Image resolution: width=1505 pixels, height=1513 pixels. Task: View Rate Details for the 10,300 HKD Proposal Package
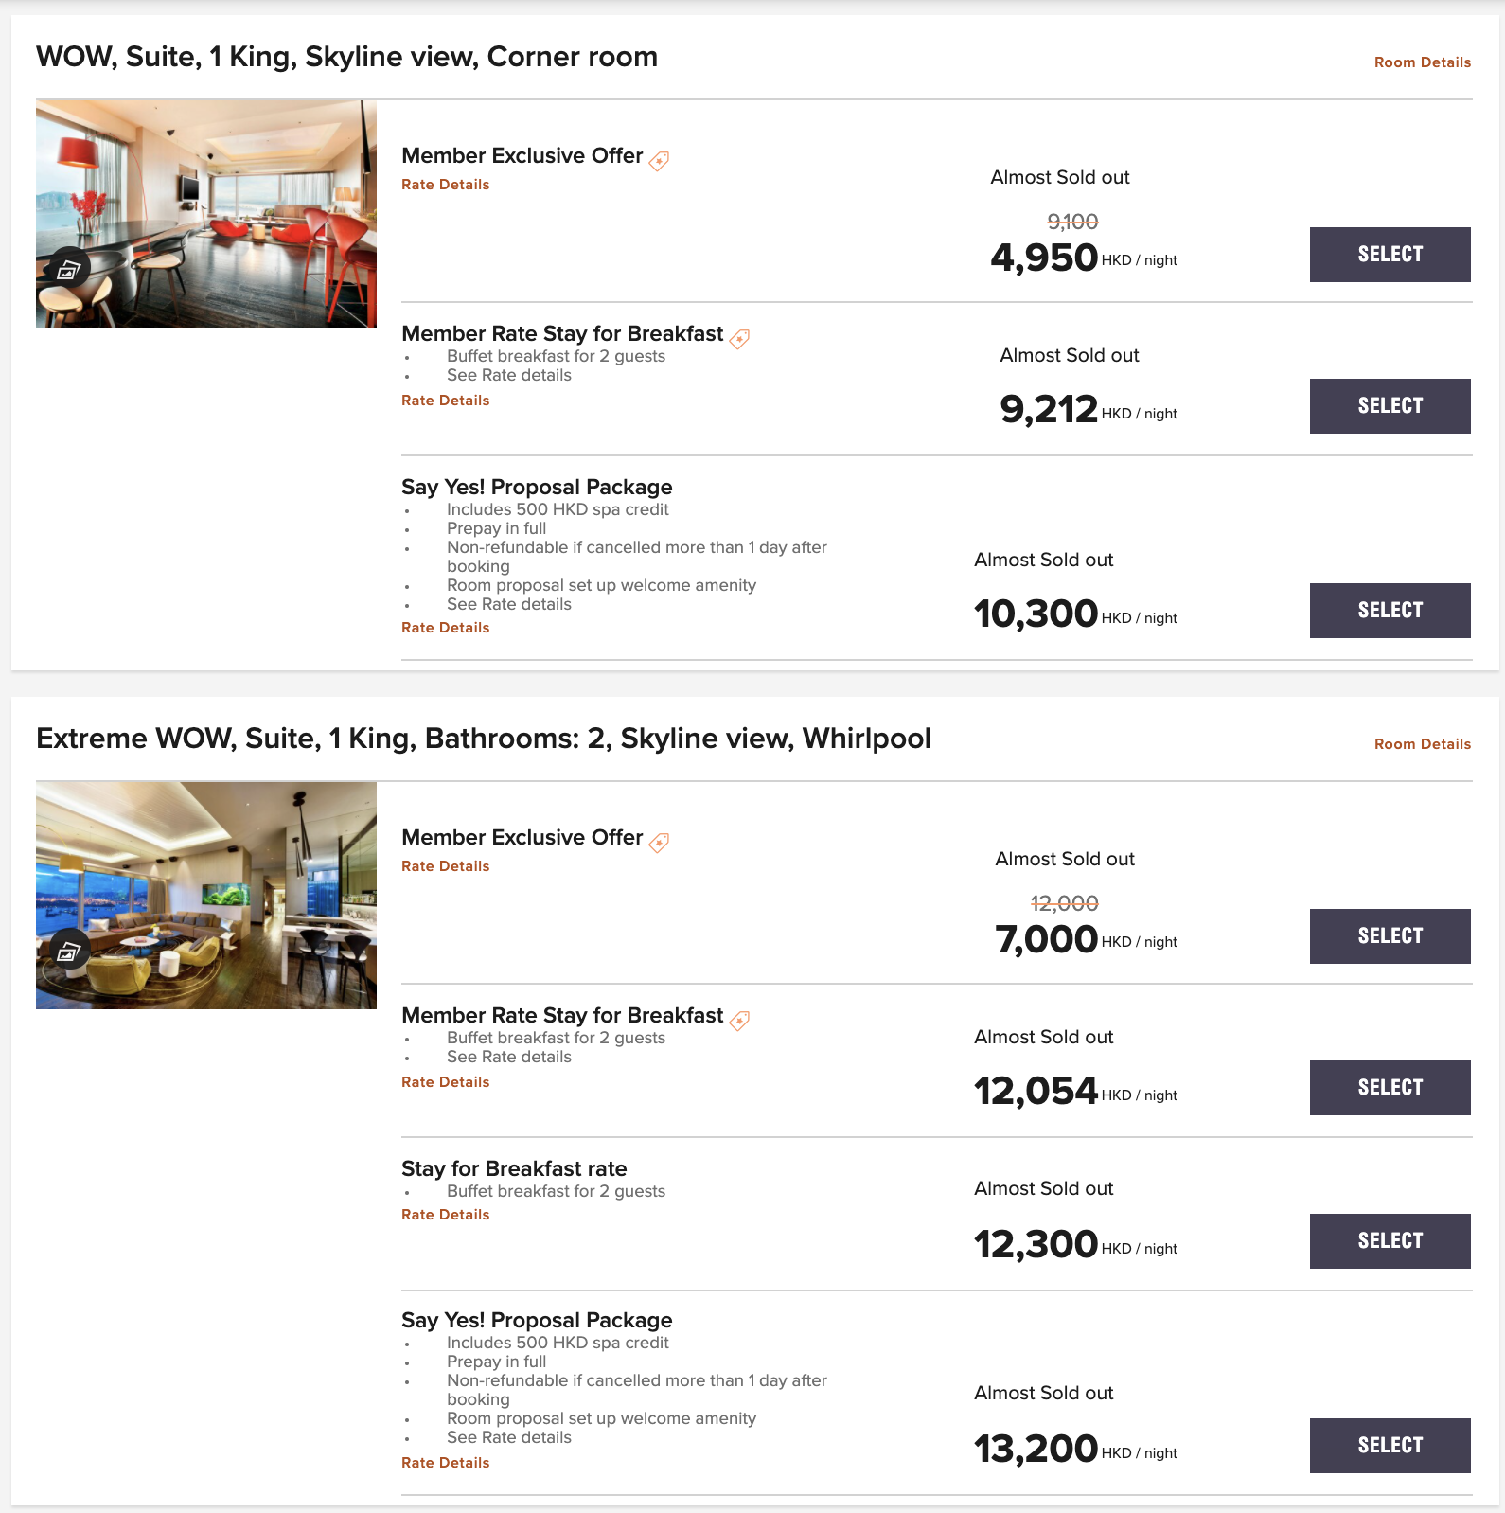(x=445, y=628)
